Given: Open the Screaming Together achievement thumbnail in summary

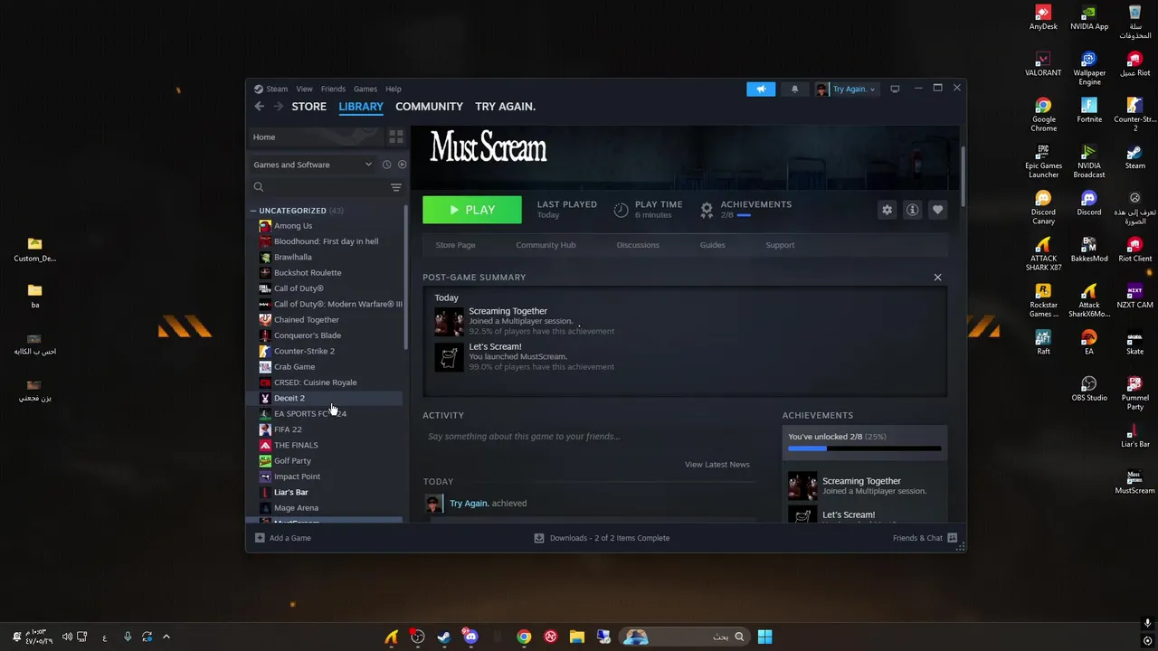Looking at the screenshot, I should (449, 321).
